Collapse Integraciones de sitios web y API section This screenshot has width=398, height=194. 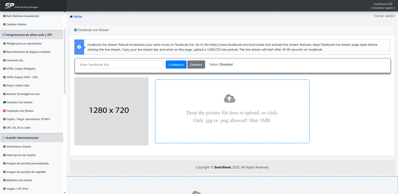pos(29,35)
